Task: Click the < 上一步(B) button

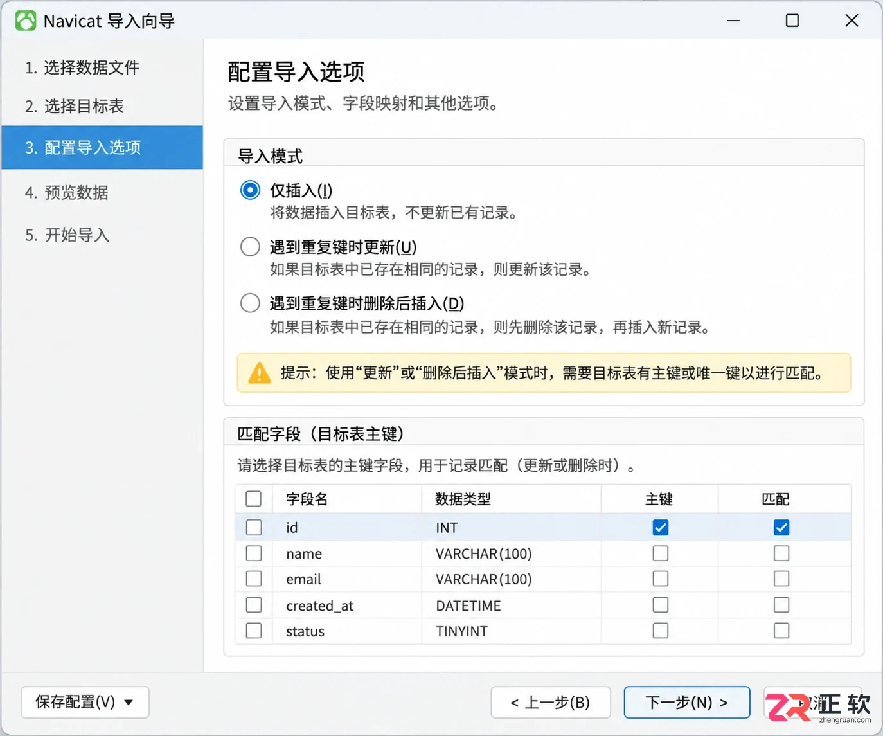Action: 551,702
